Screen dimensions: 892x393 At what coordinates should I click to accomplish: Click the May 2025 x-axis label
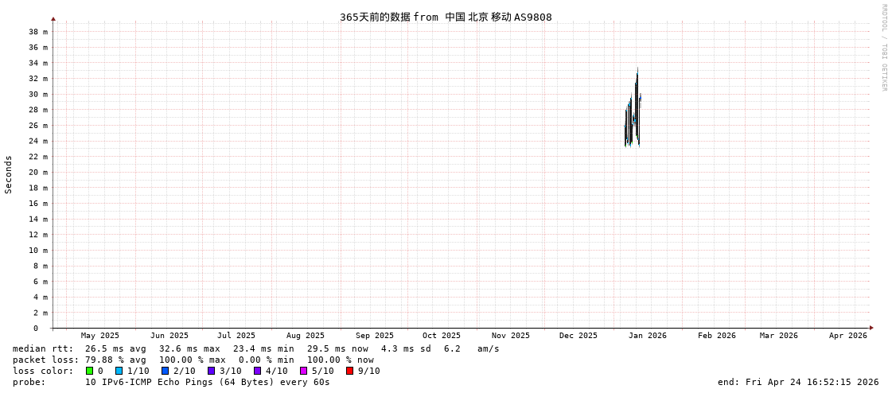click(x=100, y=336)
